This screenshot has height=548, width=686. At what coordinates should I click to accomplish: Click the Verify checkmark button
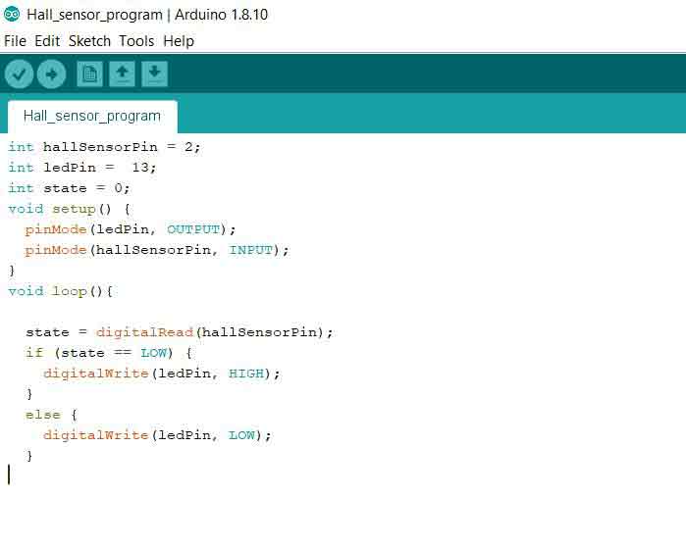tap(19, 74)
